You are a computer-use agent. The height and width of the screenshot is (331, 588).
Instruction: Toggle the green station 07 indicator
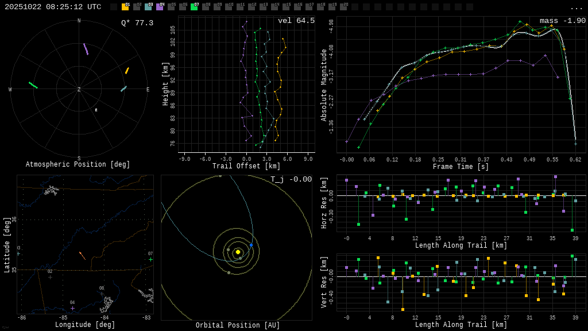(x=194, y=7)
